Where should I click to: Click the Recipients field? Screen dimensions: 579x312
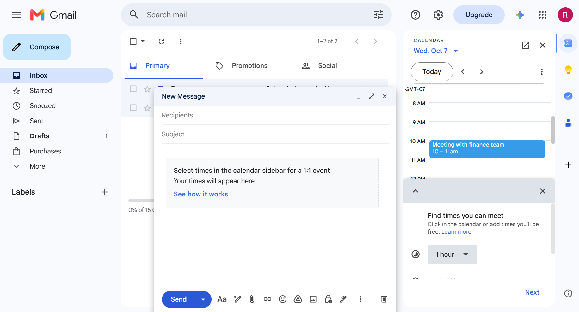(275, 115)
